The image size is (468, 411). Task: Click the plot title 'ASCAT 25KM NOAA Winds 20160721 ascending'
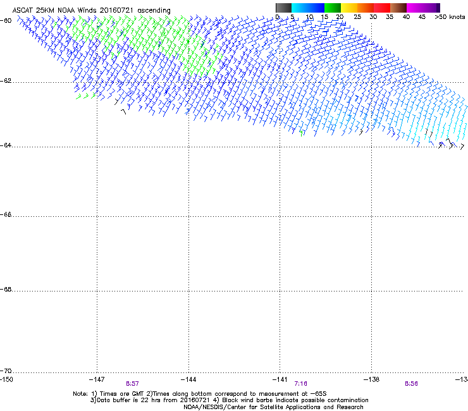tap(91, 10)
